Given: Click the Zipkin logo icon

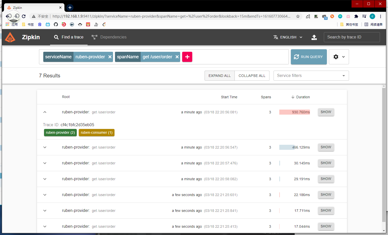Looking at the screenshot, I should click(10, 37).
